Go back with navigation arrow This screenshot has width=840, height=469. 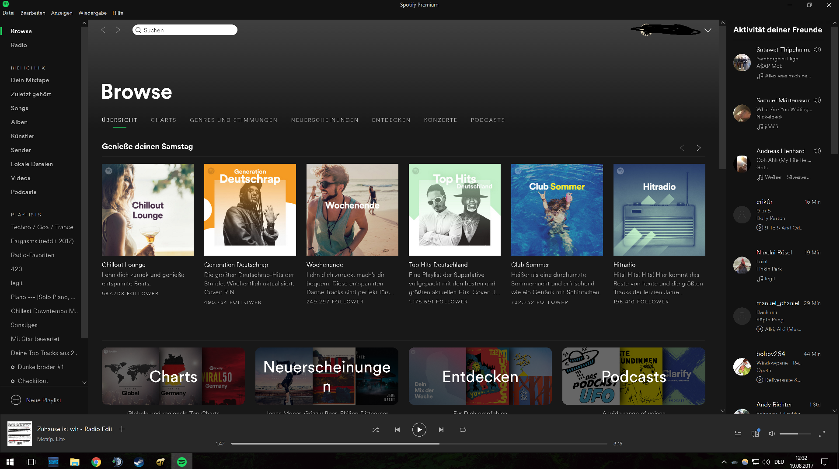(x=103, y=30)
